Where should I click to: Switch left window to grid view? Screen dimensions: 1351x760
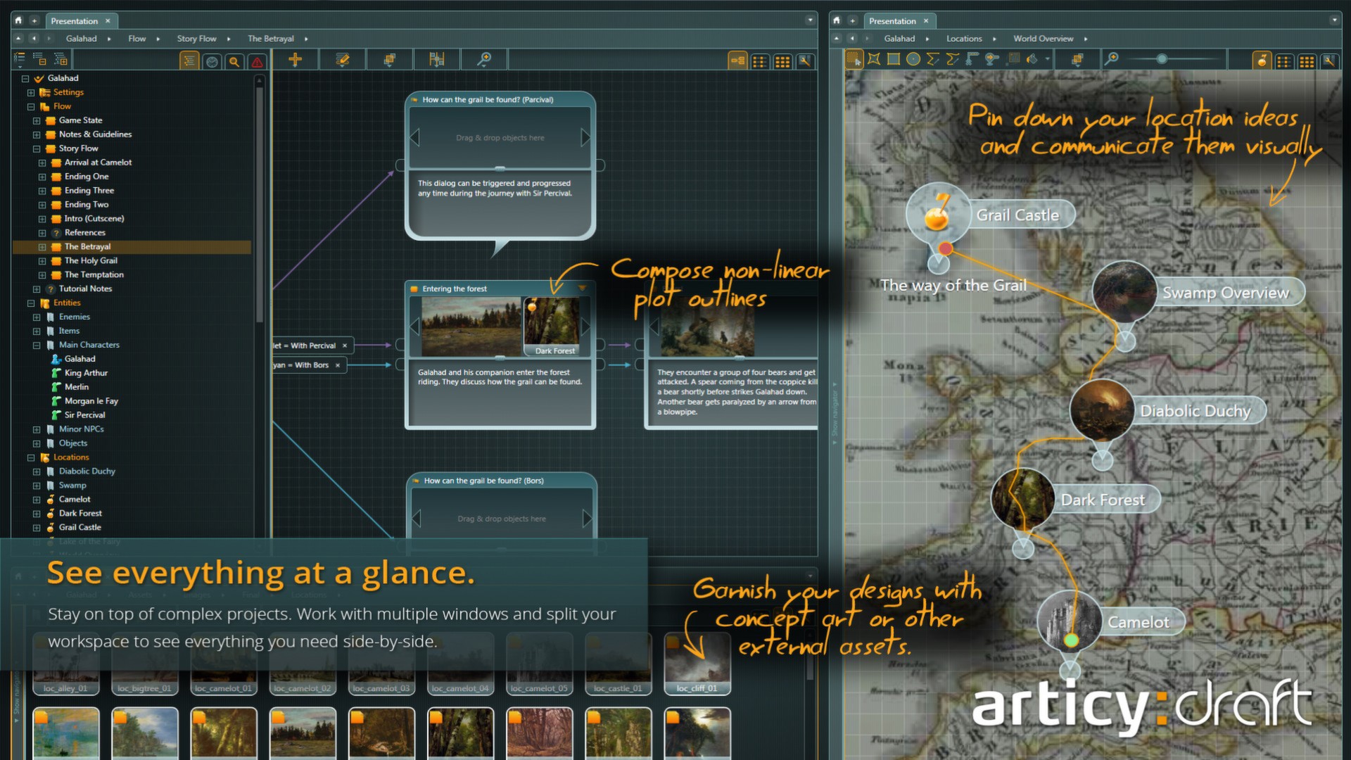point(782,61)
